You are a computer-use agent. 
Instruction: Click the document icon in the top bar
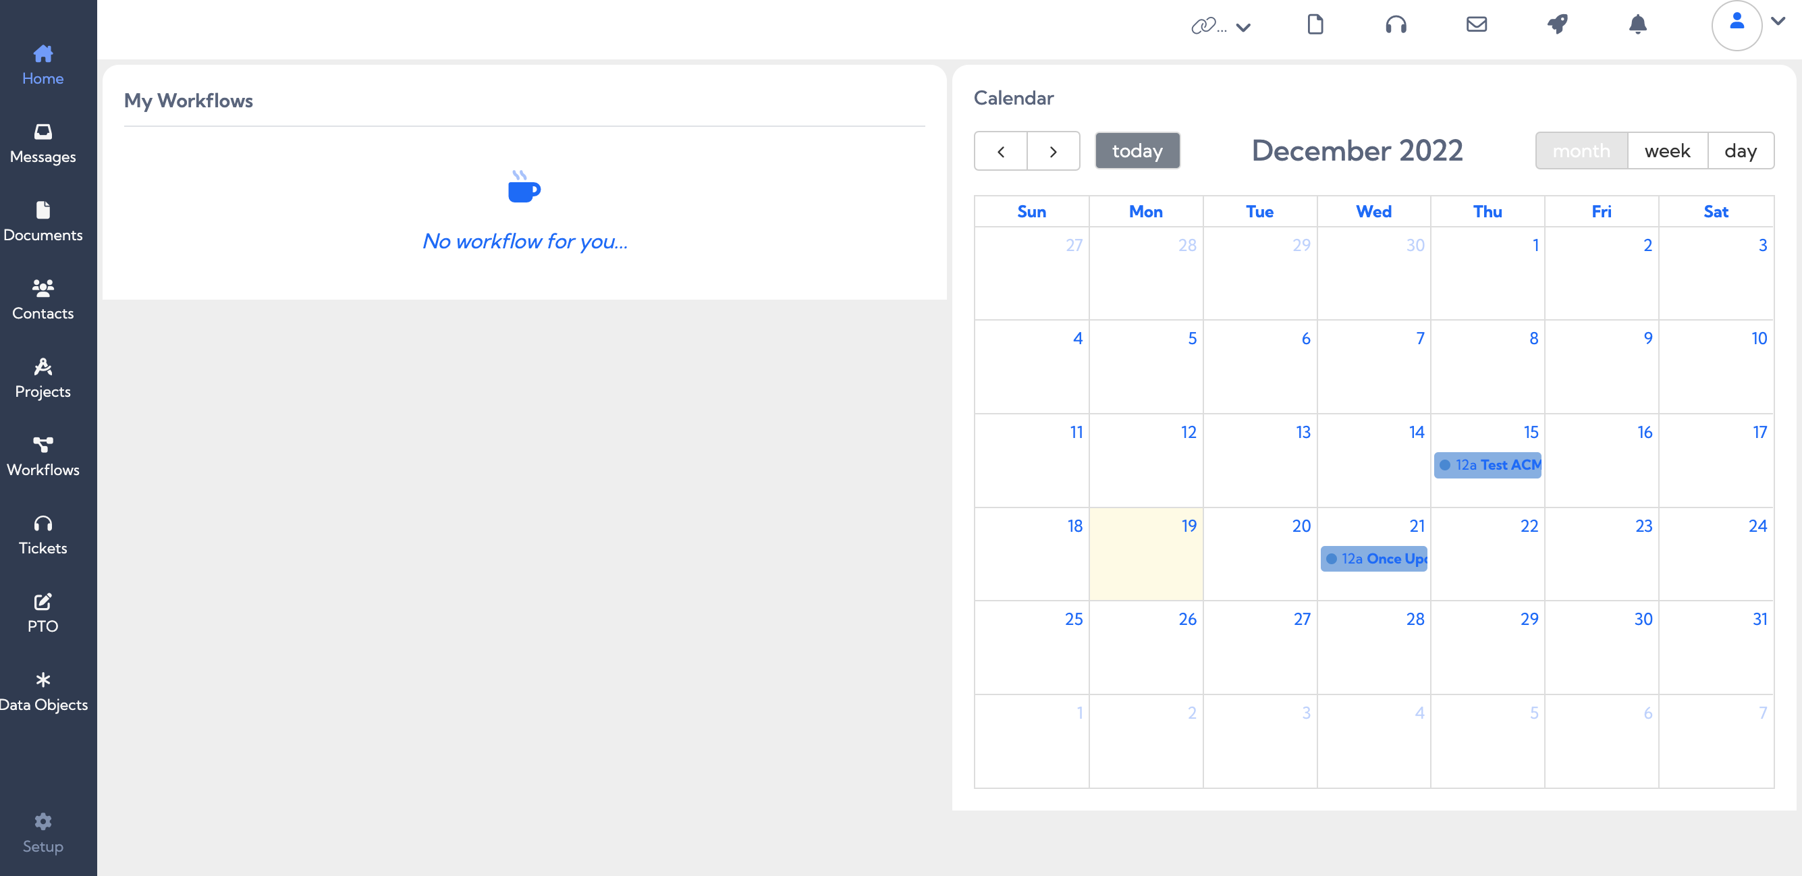click(1315, 24)
